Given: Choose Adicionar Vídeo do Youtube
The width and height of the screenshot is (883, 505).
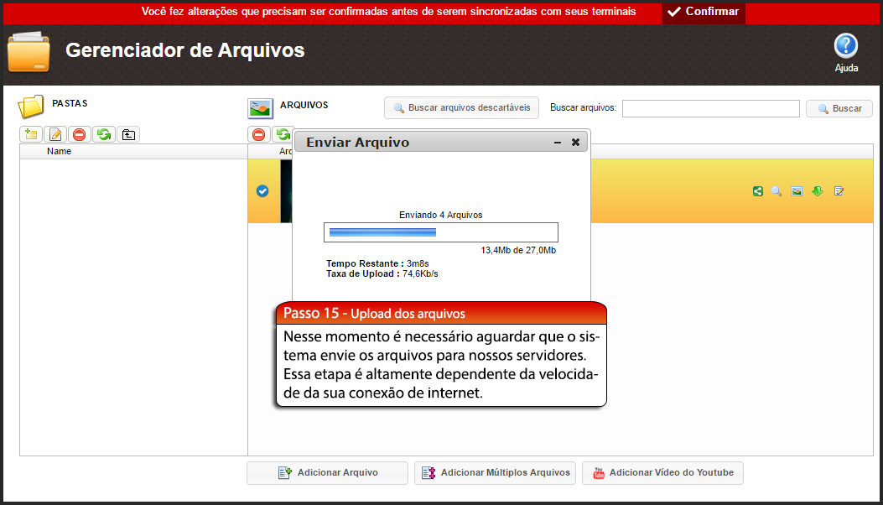Looking at the screenshot, I should click(x=662, y=472).
